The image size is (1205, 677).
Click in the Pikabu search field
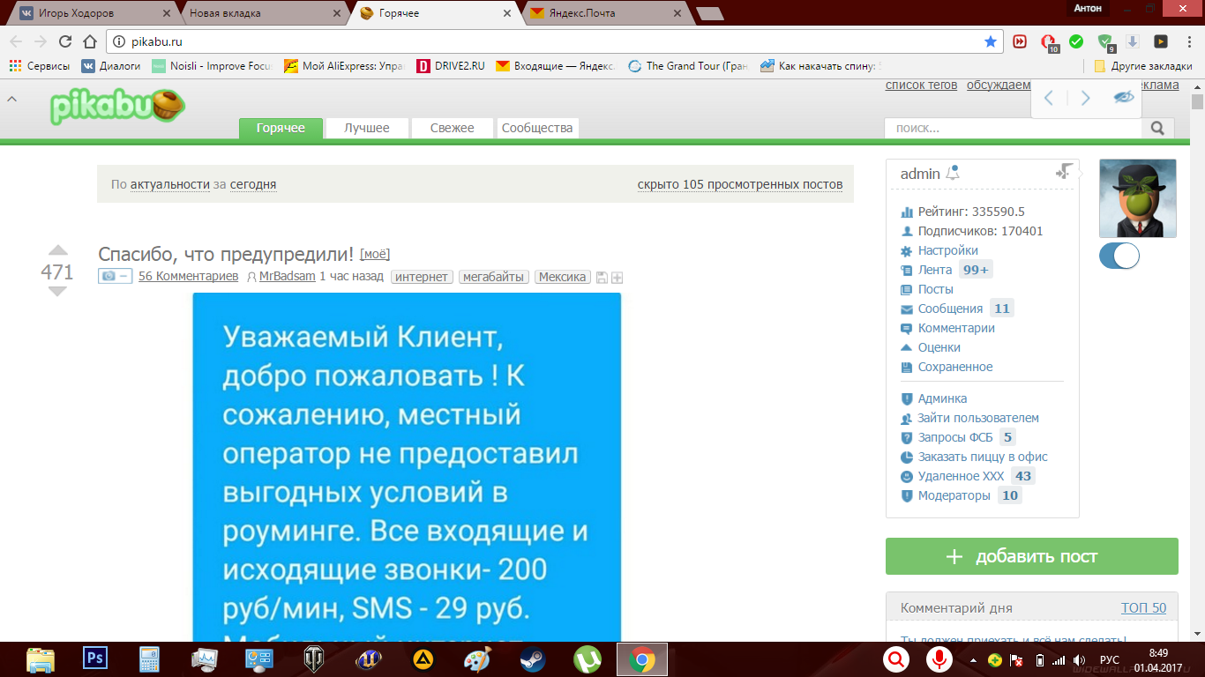pos(1013,129)
